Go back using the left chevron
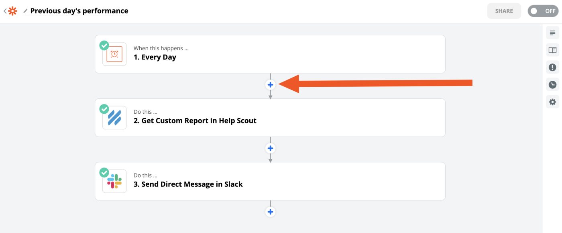Screen dimensions: 562x233 [5, 11]
